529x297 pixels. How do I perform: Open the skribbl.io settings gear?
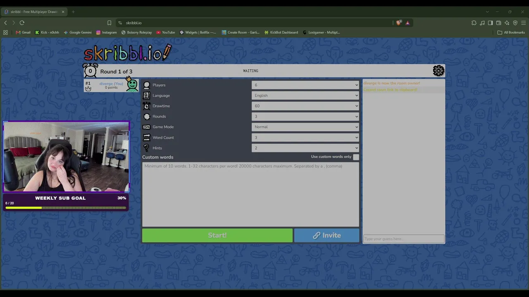point(438,71)
